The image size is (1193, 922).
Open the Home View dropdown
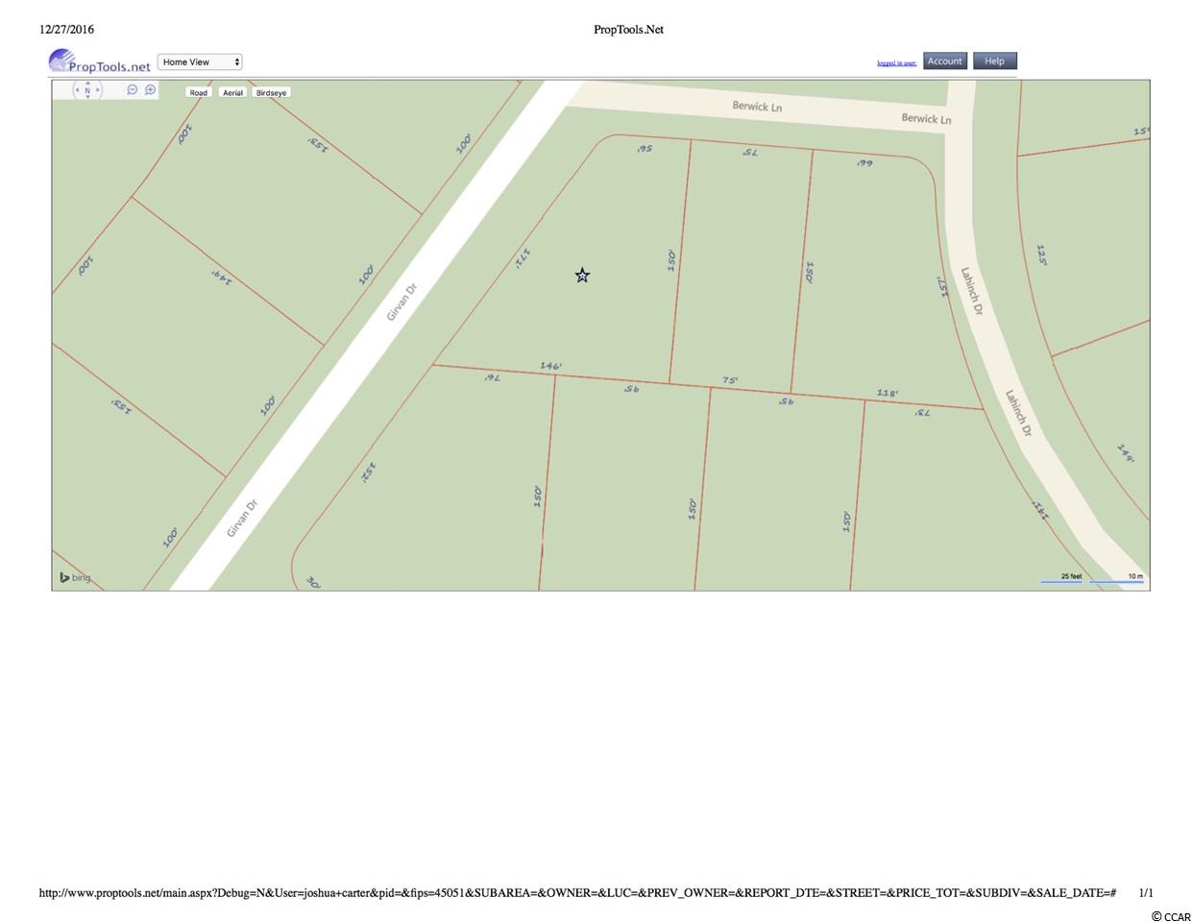coord(200,62)
